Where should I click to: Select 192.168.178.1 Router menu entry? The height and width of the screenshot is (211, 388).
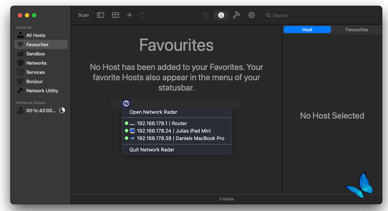click(x=177, y=123)
